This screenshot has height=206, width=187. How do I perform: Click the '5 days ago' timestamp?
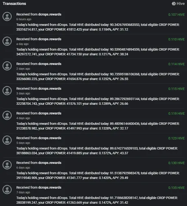pyautogui.click(x=23, y=143)
